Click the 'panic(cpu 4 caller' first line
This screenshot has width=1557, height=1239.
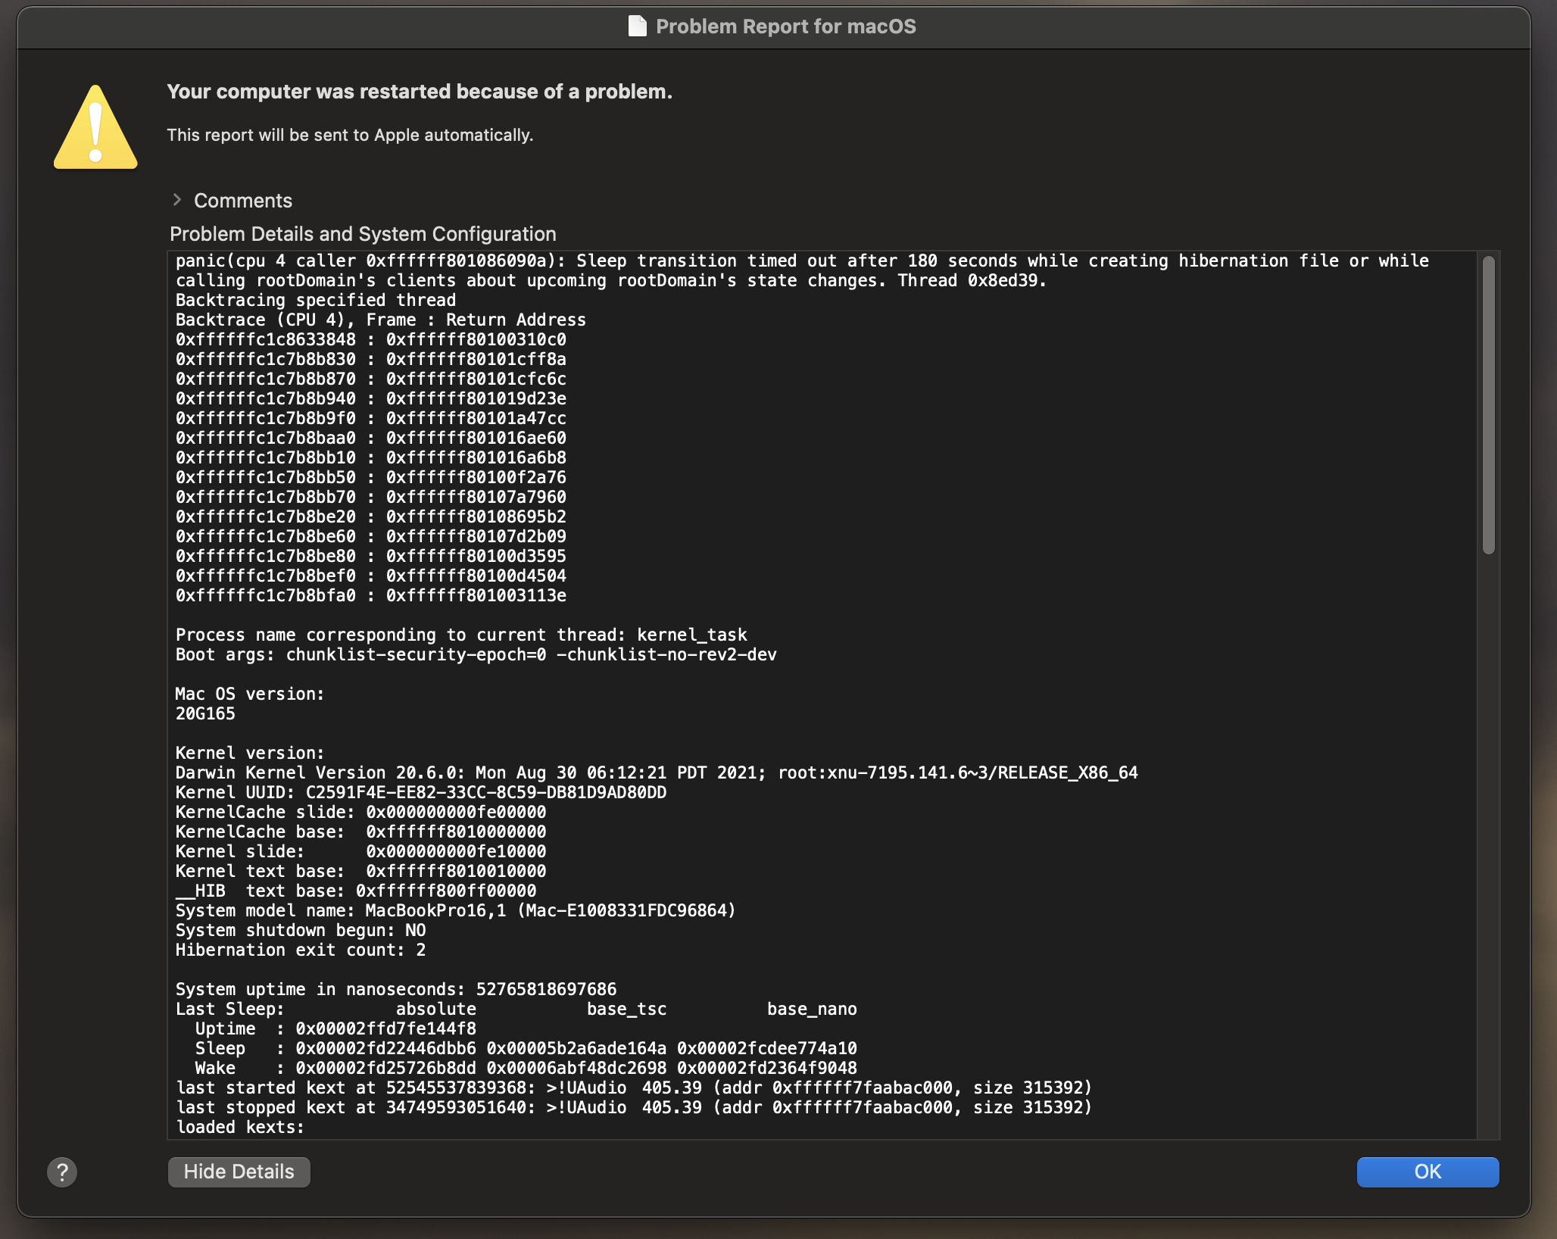(802, 261)
